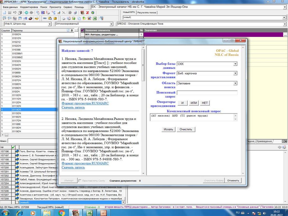
Task: Click the green checkmark column header in record list
Action: pos(13,147)
